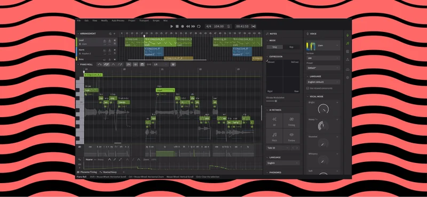Click the 4/4 time signature field
The image size is (427, 197).
point(209,27)
